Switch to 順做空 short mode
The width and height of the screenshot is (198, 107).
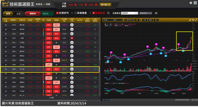point(46,14)
